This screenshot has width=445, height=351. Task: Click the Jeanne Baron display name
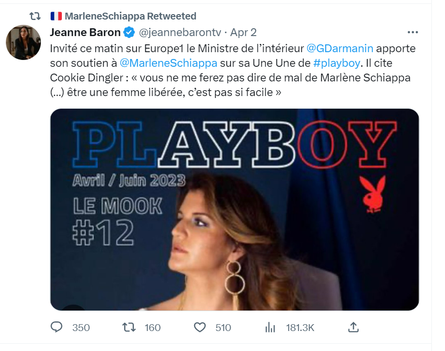tap(85, 33)
